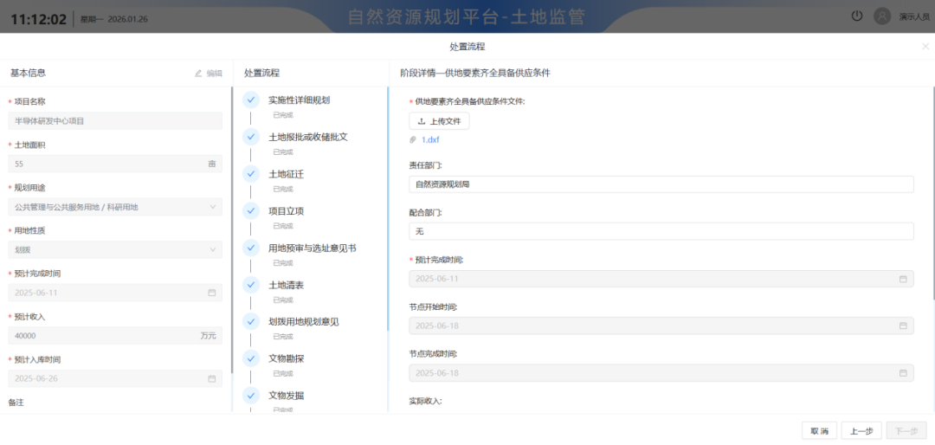Viewport: 935px width, 445px height.
Task: Click calendar icon in 节点开始时间 field
Action: pos(903,326)
